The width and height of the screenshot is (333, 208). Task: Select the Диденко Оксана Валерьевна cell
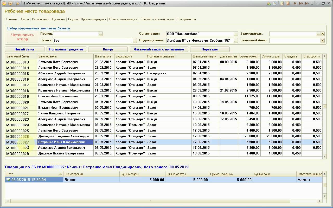pyautogui.click(x=65, y=153)
